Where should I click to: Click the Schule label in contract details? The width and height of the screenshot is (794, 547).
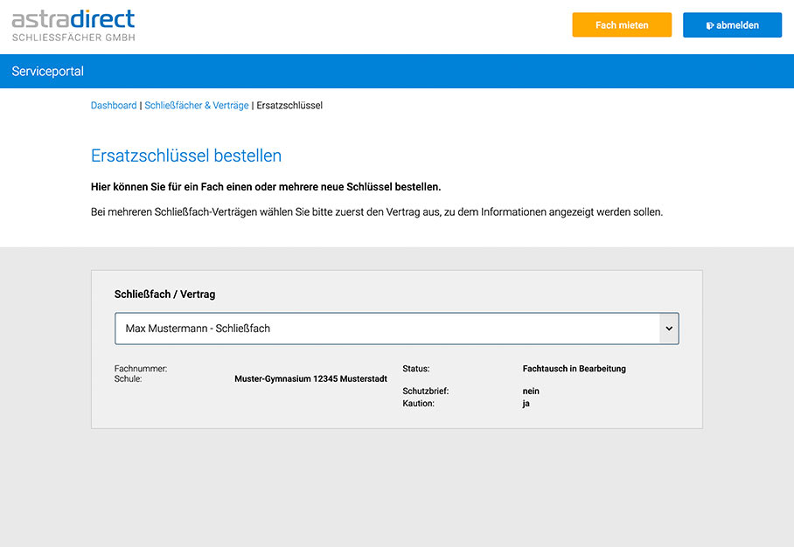click(x=129, y=378)
